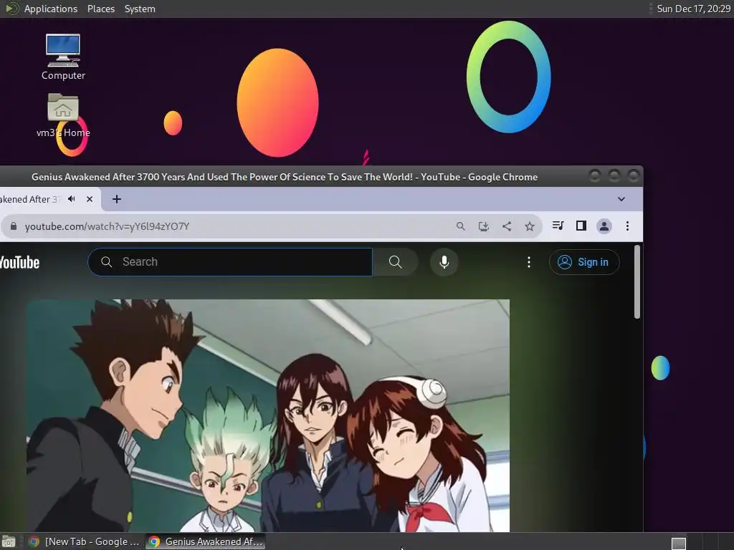Open the Applications menu

coord(51,9)
